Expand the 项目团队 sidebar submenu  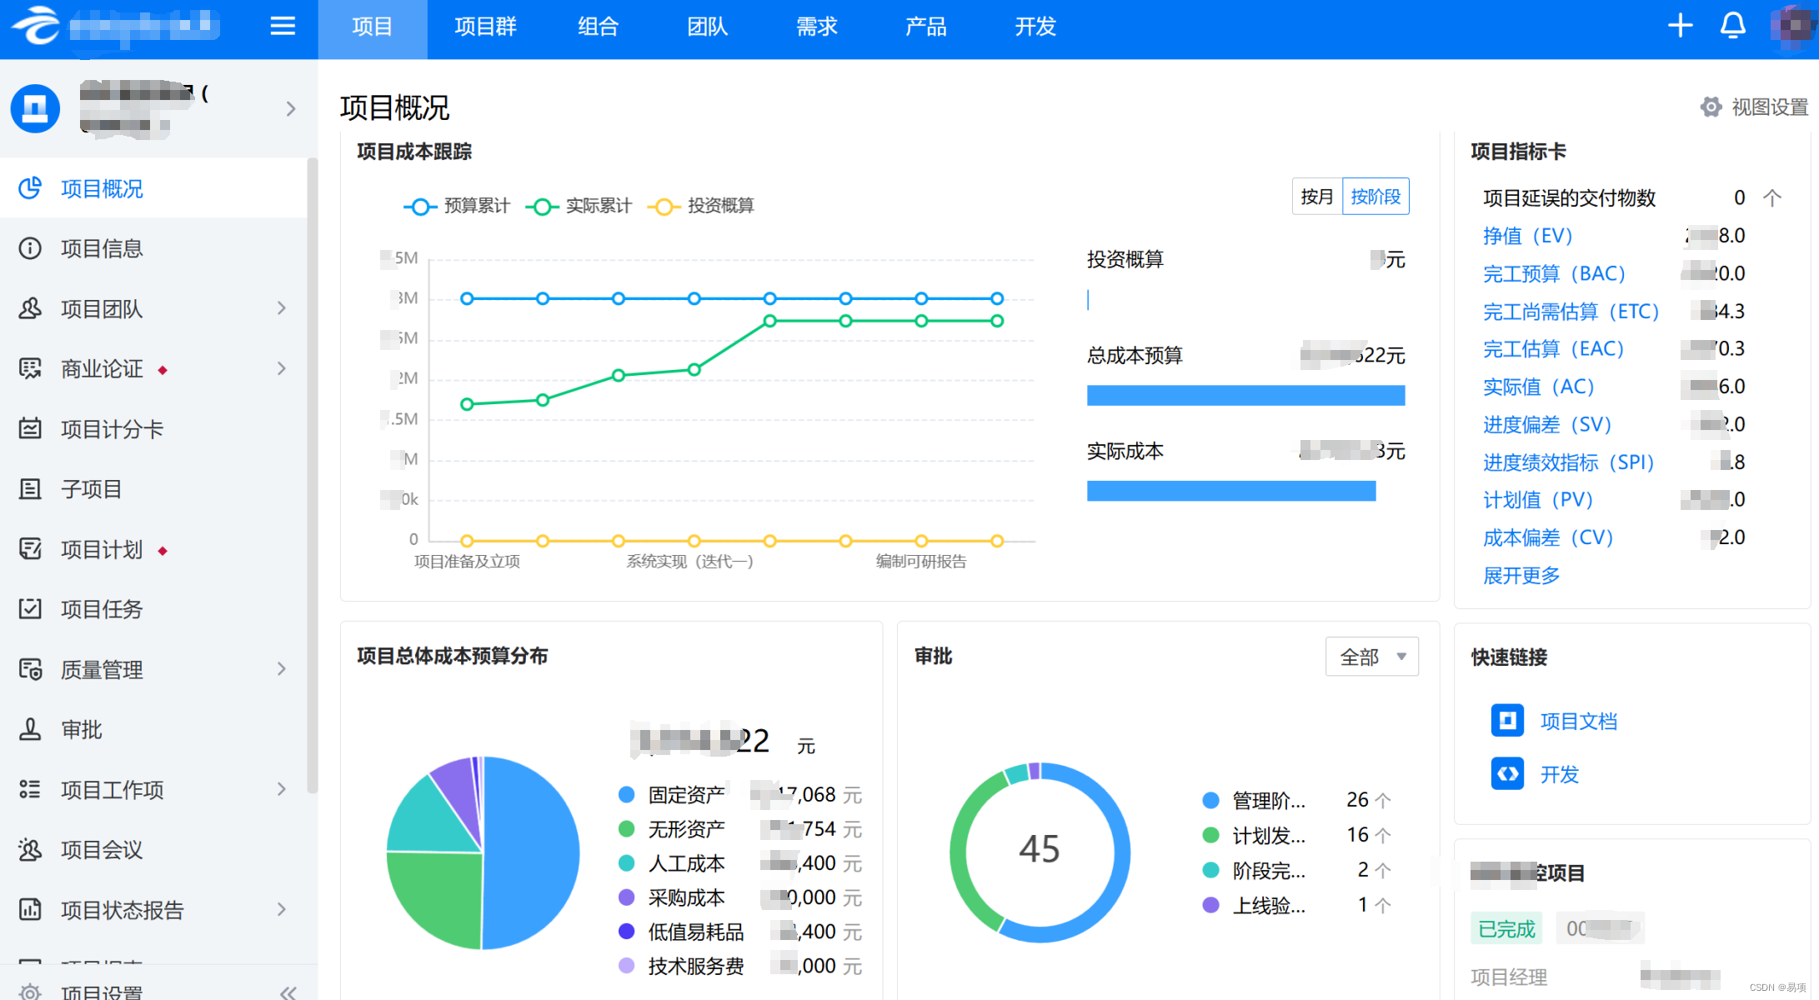(282, 308)
